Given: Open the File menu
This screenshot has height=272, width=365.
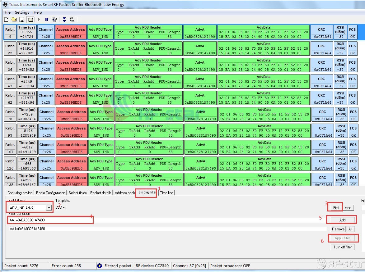Looking at the screenshot, I should tap(7, 12).
